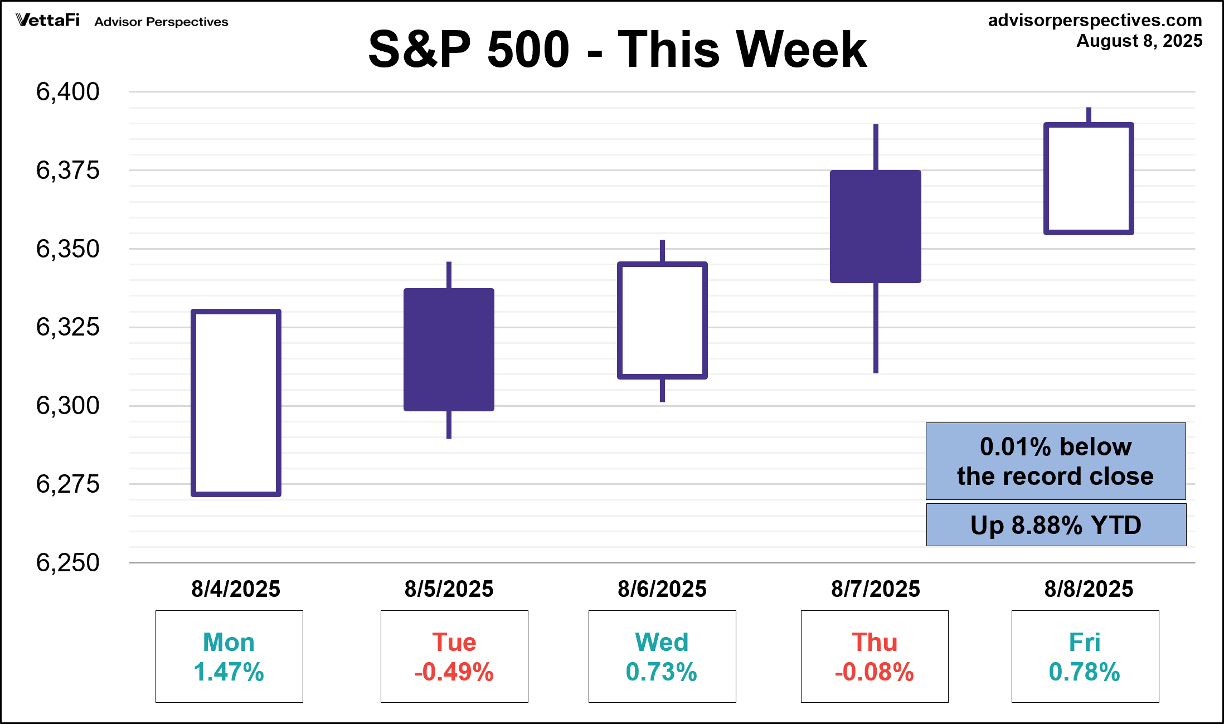This screenshot has height=724, width=1224.
Task: Click the VettaFi logo
Action: click(x=48, y=21)
